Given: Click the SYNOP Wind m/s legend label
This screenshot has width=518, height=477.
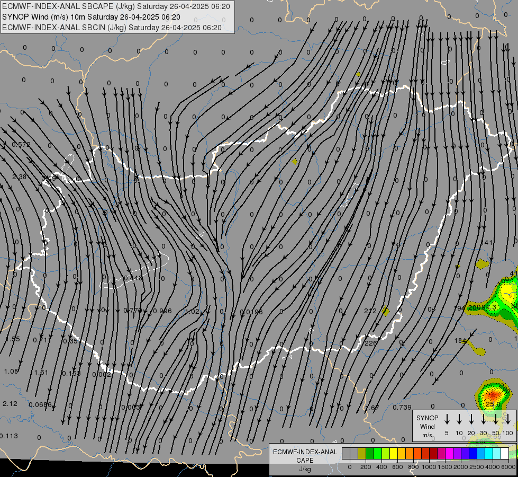Looking at the screenshot, I should click(427, 426).
